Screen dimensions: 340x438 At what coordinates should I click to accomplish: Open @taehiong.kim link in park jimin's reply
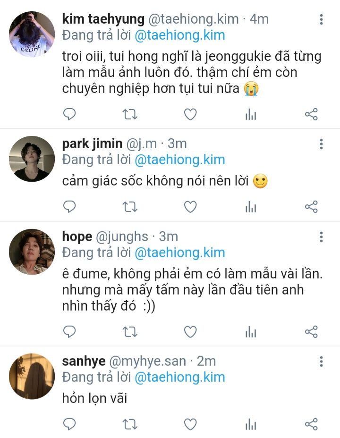(x=179, y=160)
